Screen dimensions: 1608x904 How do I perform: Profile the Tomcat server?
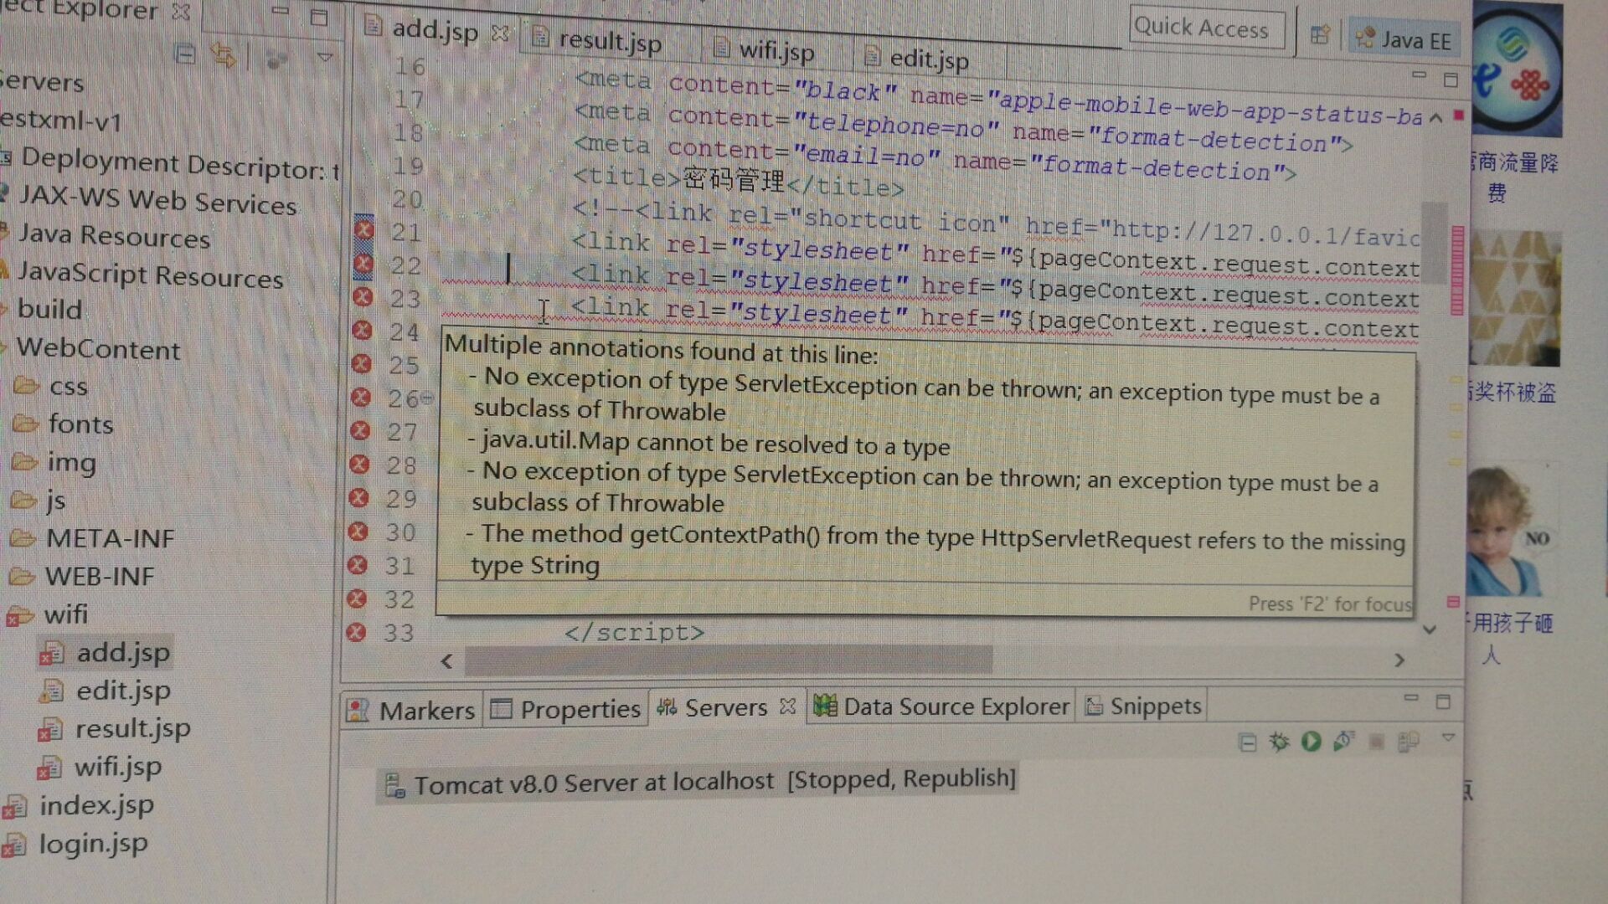click(x=1344, y=742)
